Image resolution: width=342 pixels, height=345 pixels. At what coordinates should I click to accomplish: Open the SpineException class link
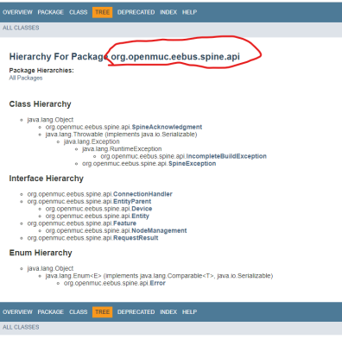point(193,164)
